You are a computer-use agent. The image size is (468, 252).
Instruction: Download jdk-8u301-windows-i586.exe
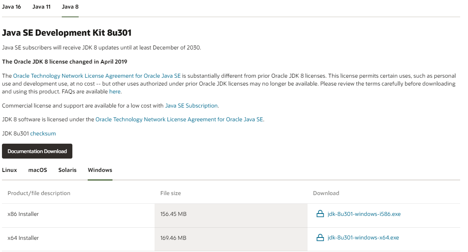364,214
